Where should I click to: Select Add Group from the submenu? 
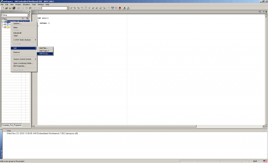pyautogui.click(x=44, y=54)
